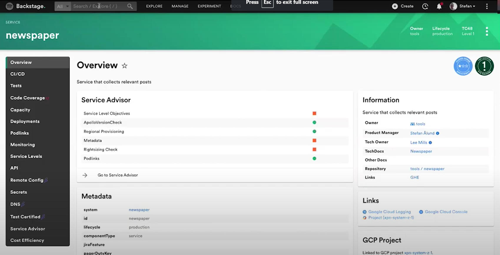The height and width of the screenshot is (255, 500).
Task: Click the tools owner group icon
Action: [x=413, y=124]
